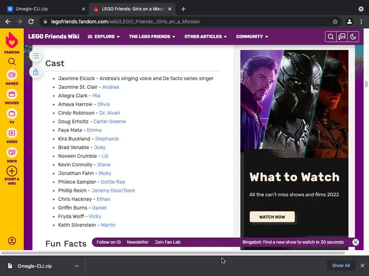The image size is (369, 276).
Task: Open the Discuss chat bubbles icon
Action: [342, 37]
